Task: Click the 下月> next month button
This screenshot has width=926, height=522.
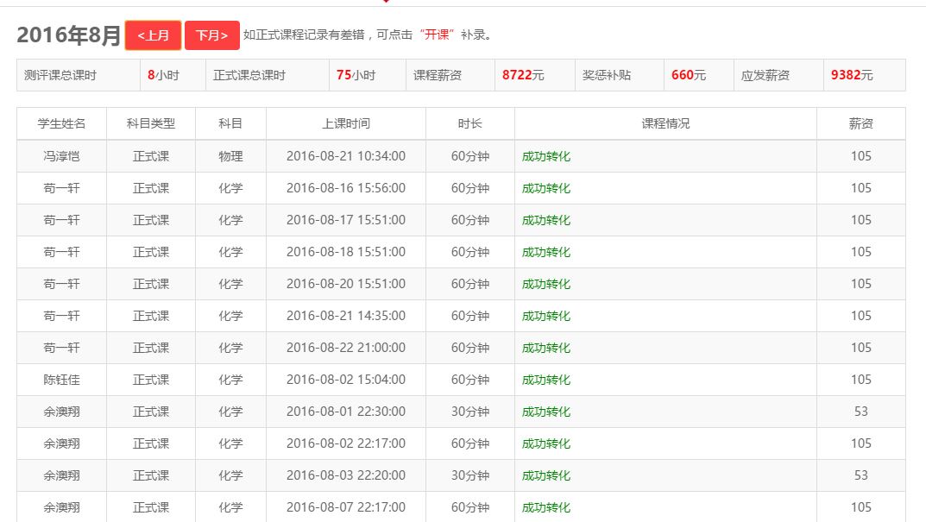Action: click(211, 35)
